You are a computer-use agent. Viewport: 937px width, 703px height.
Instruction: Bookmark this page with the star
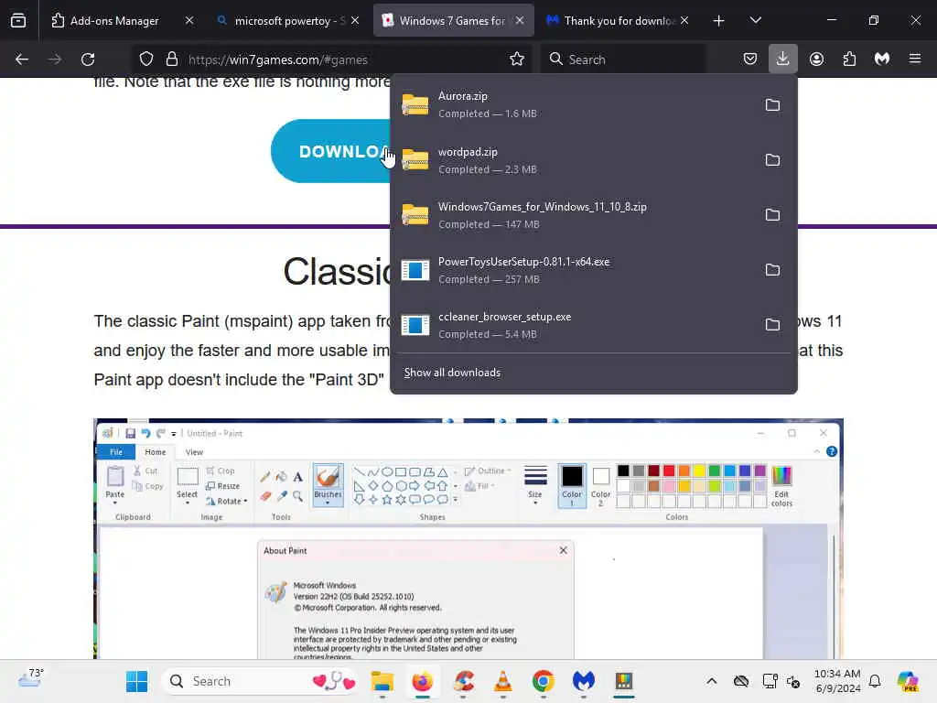coord(517,59)
